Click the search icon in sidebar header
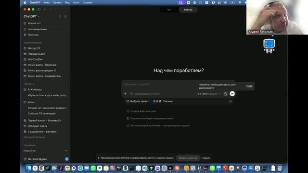 pyautogui.click(x=60, y=16)
